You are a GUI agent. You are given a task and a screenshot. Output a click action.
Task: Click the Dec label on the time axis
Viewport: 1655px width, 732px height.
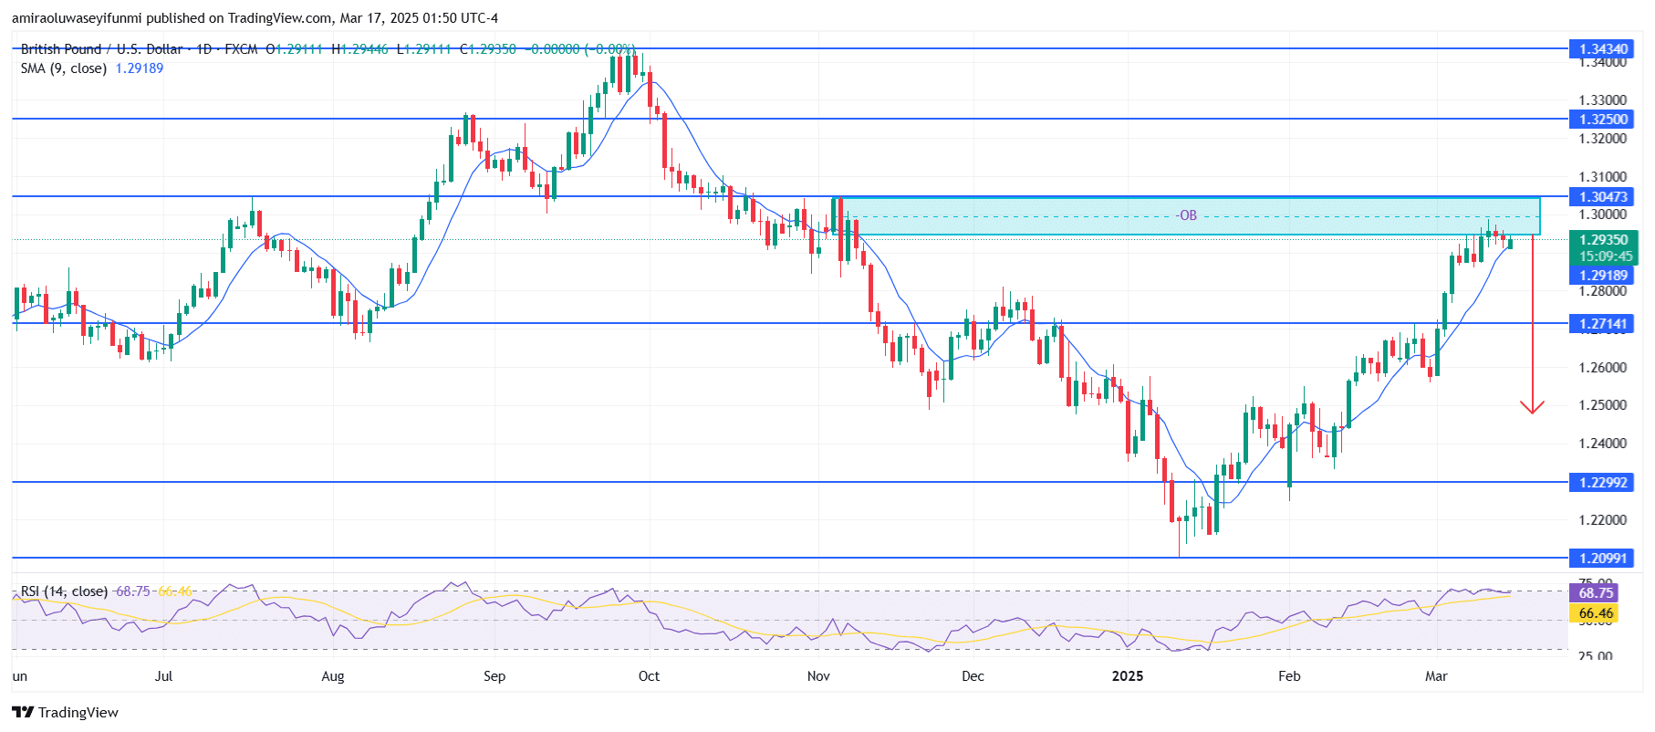coord(973,676)
